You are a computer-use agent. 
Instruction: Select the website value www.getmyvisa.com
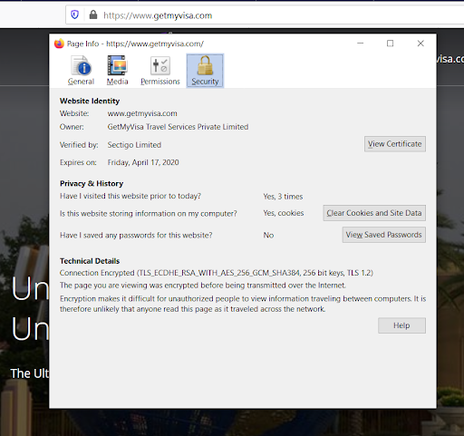(x=142, y=113)
